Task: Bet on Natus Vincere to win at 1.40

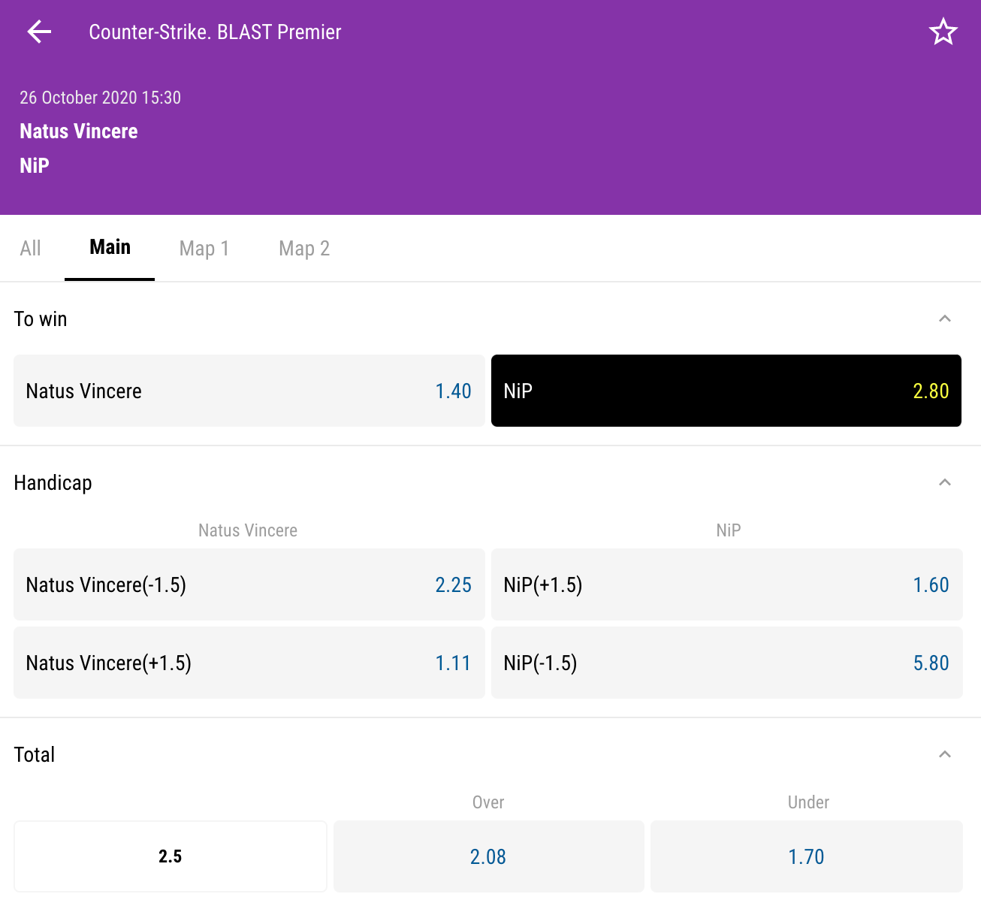Action: (249, 391)
